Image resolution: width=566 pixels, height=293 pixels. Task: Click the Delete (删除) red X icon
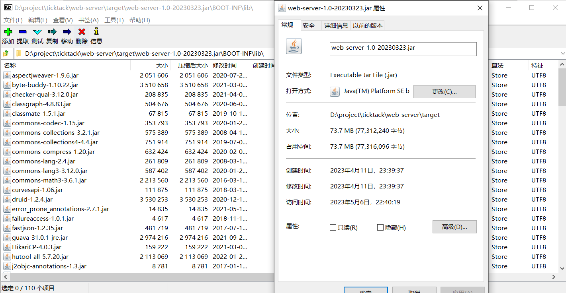[82, 32]
